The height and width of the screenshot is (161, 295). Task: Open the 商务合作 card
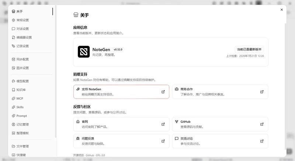(220, 92)
